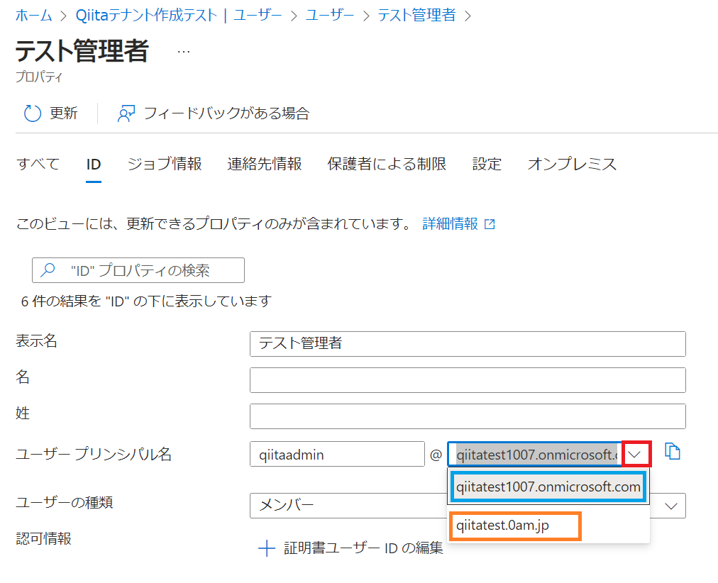Open the 詳細情報 link
This screenshot has height=583, width=718.
tap(450, 224)
